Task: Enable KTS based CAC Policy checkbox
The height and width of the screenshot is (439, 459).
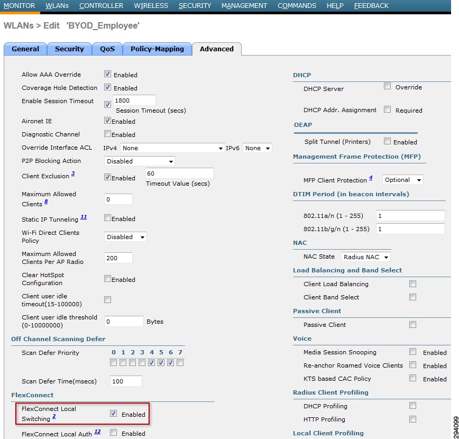Action: point(413,378)
